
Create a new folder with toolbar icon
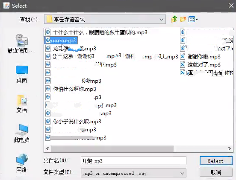183,19
